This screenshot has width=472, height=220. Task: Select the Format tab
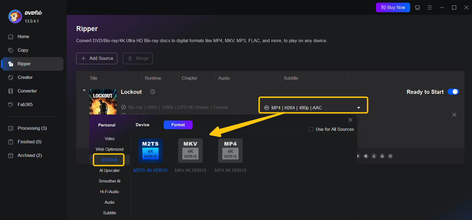(178, 125)
